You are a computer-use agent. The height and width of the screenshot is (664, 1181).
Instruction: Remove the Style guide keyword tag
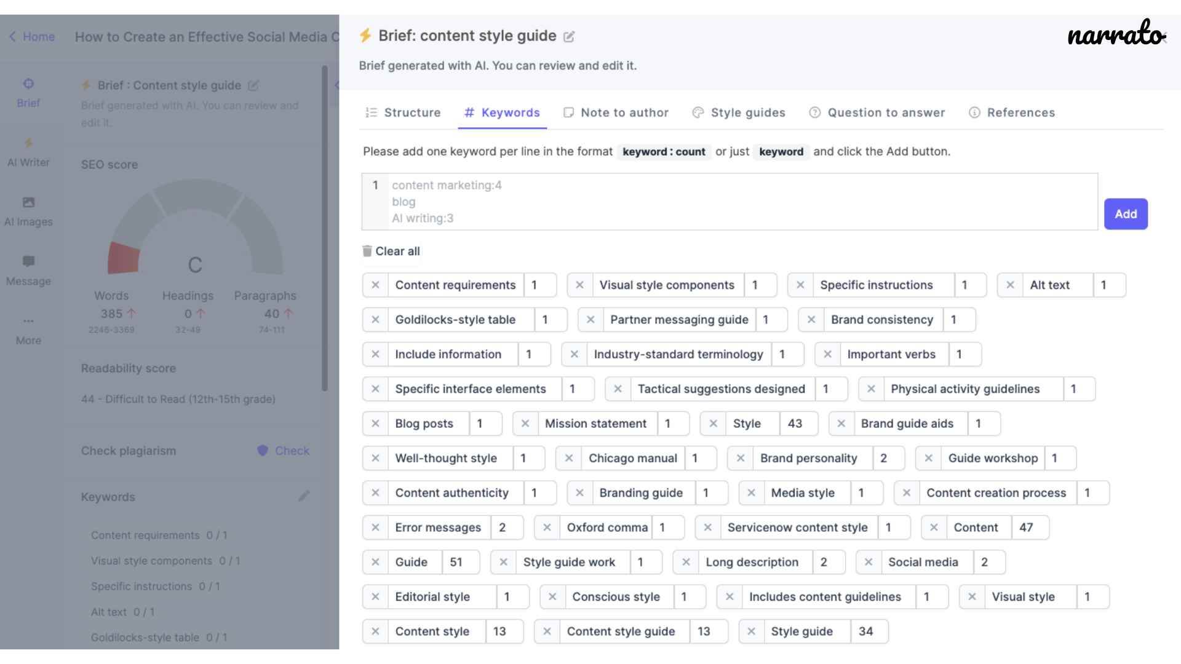749,631
